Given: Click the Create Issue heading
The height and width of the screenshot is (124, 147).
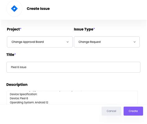Looking at the screenshot, I should tap(38, 9).
